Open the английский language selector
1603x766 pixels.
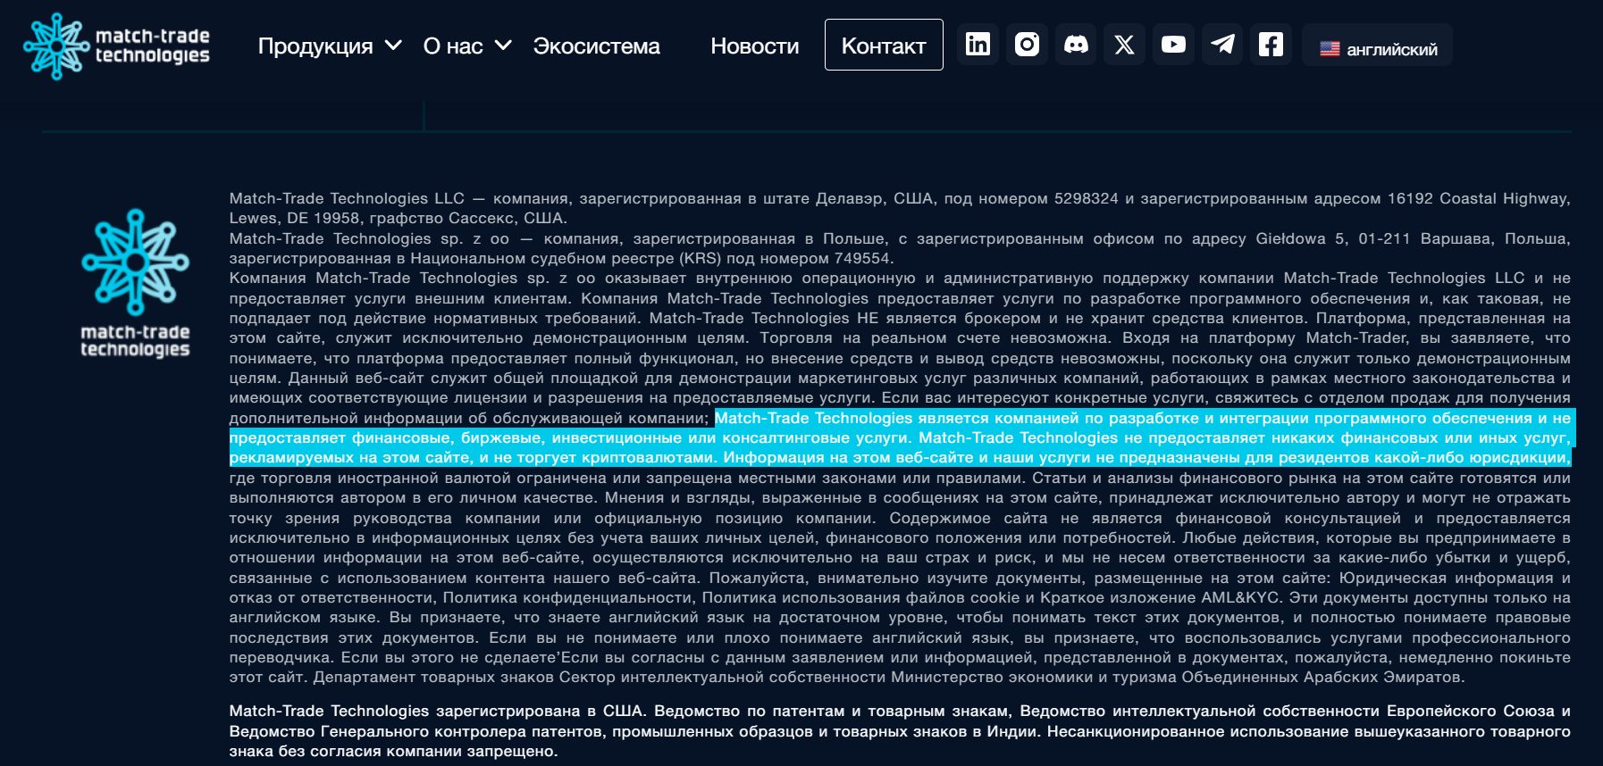pyautogui.click(x=1377, y=46)
